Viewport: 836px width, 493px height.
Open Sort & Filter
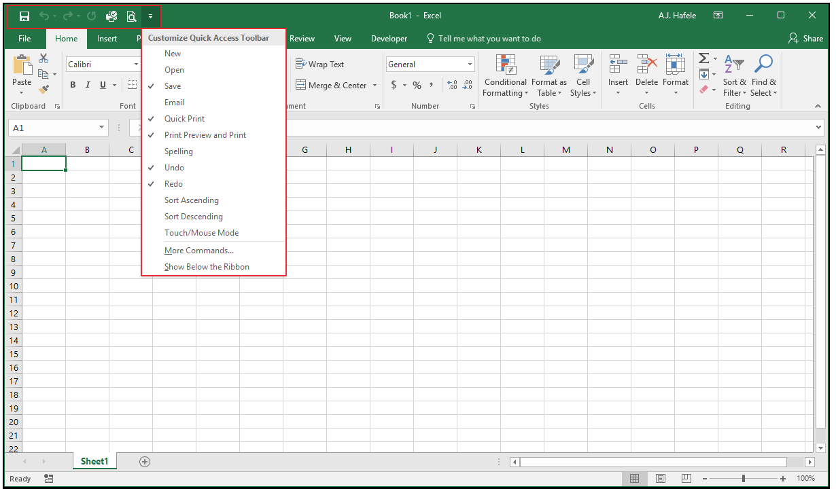pyautogui.click(x=734, y=75)
